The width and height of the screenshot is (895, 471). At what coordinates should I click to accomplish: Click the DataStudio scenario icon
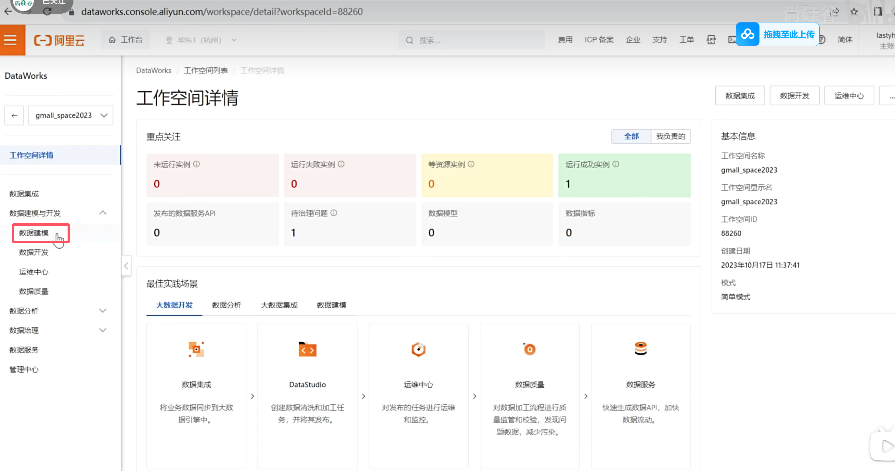pyautogui.click(x=307, y=349)
